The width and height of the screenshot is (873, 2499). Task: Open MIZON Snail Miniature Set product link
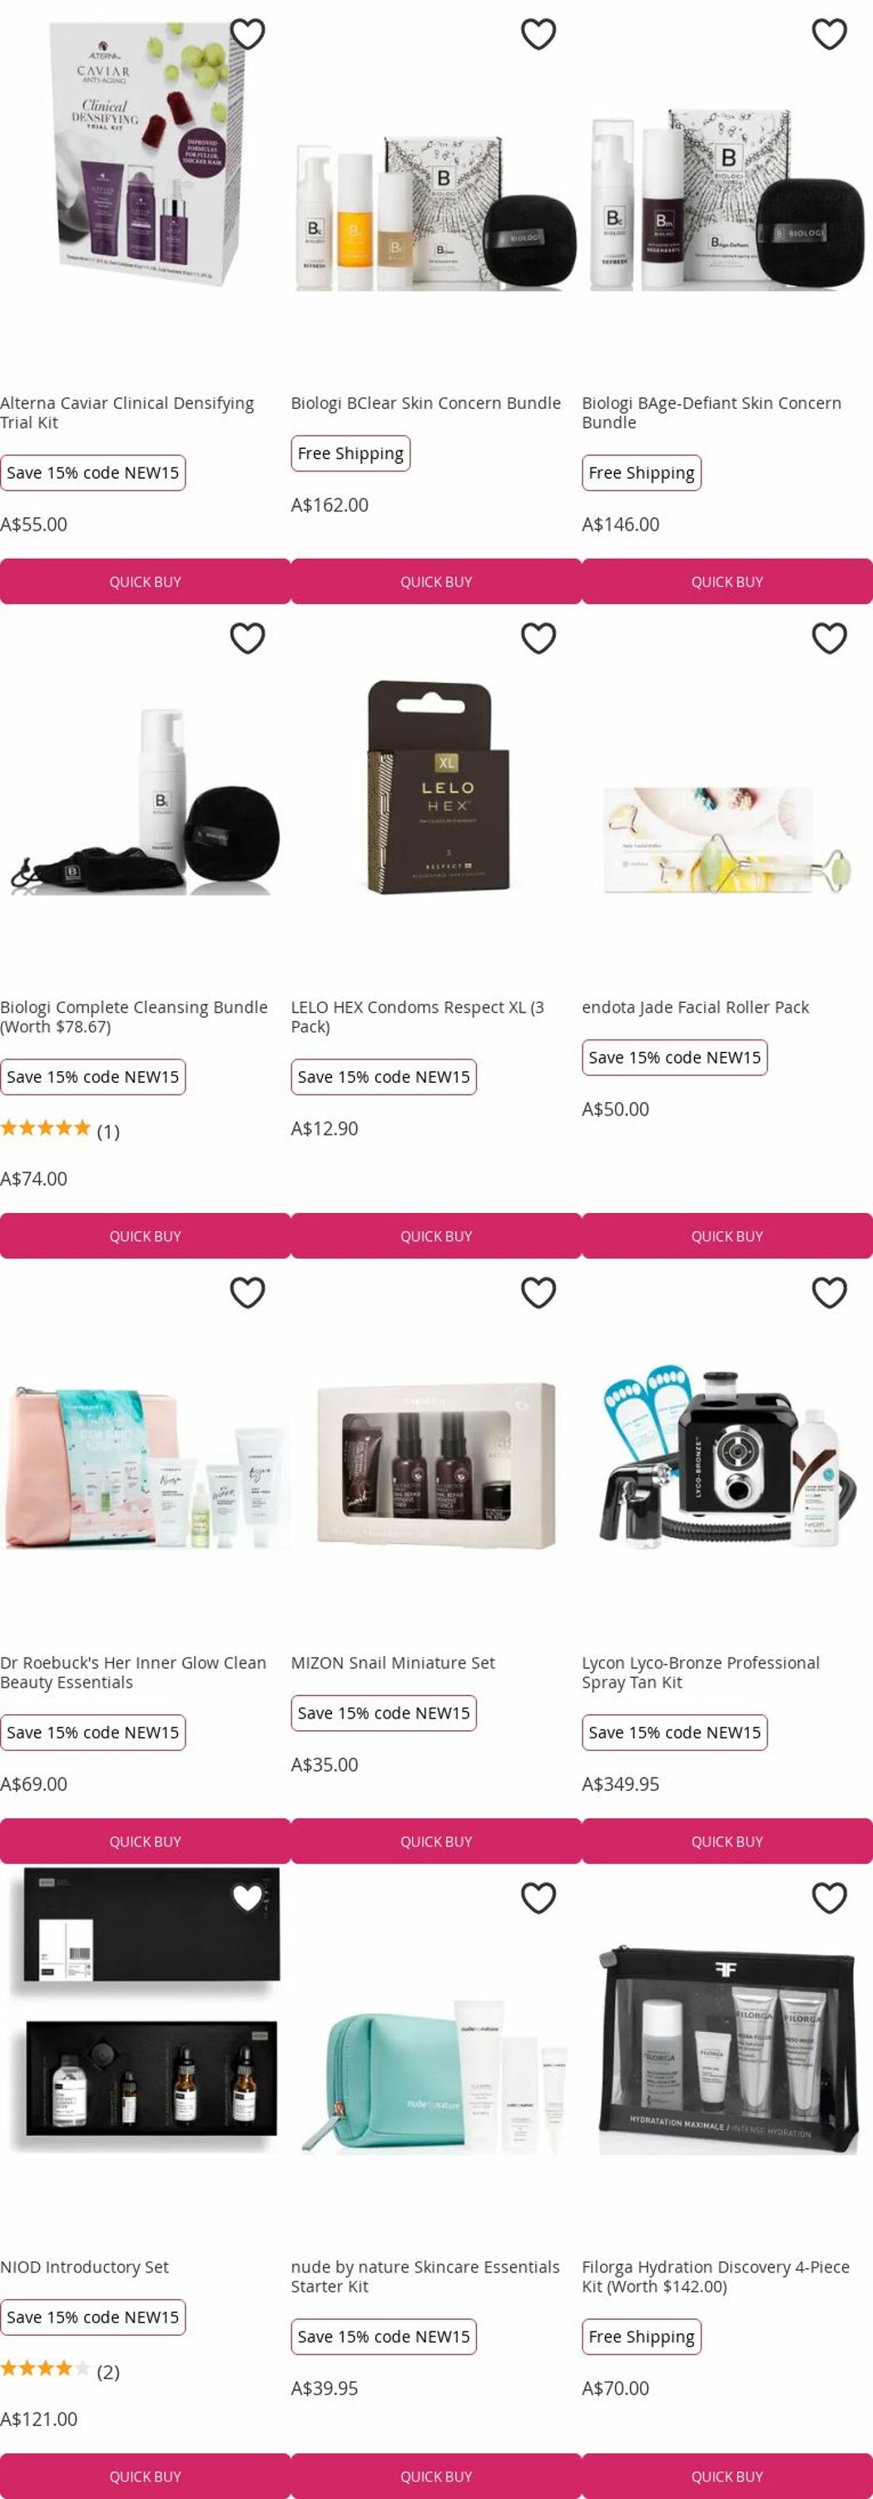pyautogui.click(x=393, y=1663)
